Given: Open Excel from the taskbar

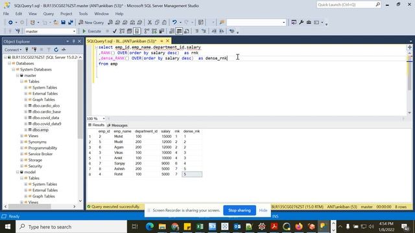Looking at the screenshot, I should coord(200,227).
